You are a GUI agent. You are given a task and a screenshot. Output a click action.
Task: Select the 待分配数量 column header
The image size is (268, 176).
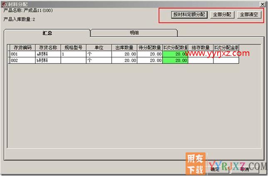coord(150,48)
